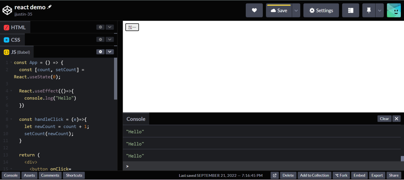The image size is (404, 180).
Task: Collapse useEffect fold arrow on line 4
Action: 11,91
